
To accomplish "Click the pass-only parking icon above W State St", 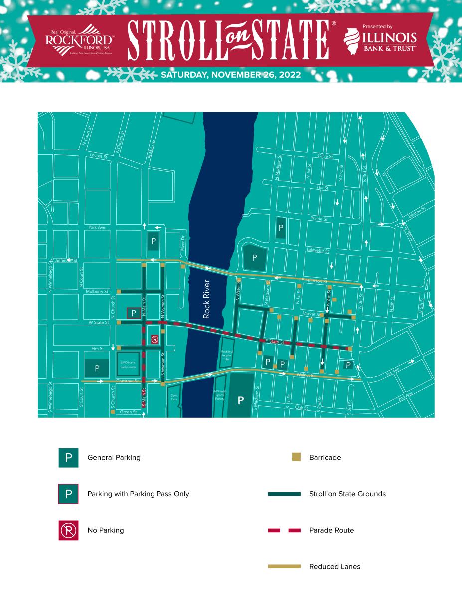I will 133,313.
